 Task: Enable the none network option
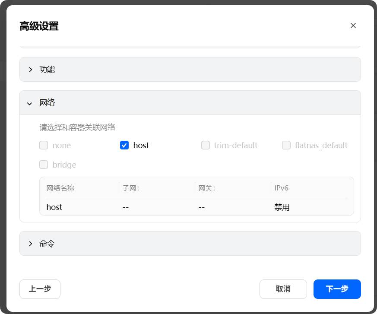[x=43, y=145]
